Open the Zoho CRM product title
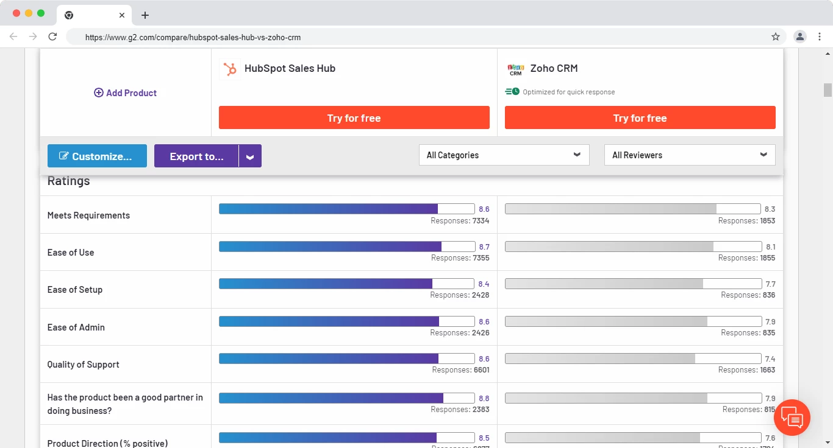Screen dimensions: 833x448 (x=554, y=68)
